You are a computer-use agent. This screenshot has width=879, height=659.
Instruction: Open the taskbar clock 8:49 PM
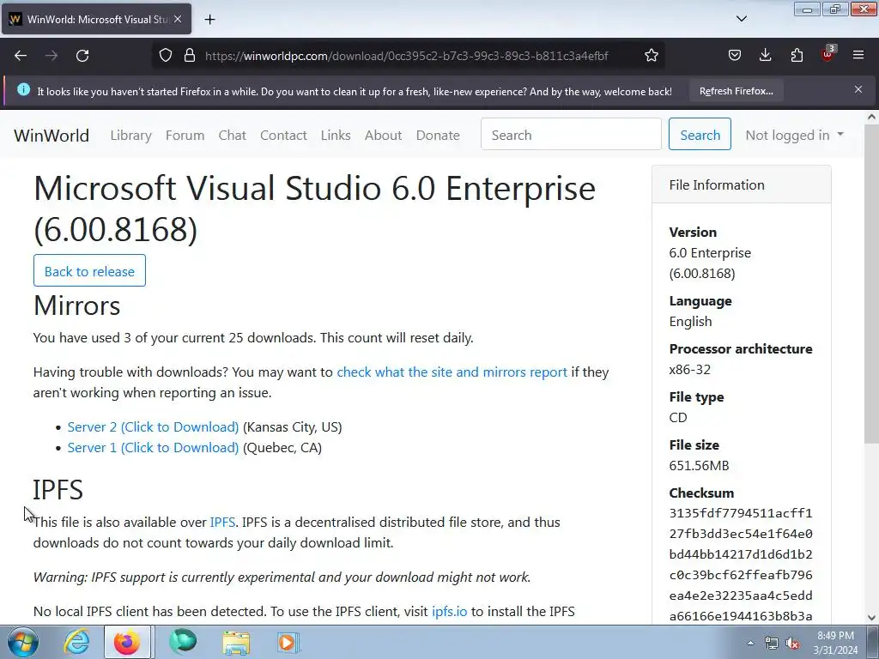(835, 643)
